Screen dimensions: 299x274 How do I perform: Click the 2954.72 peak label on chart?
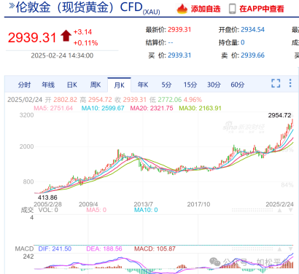[279, 115]
